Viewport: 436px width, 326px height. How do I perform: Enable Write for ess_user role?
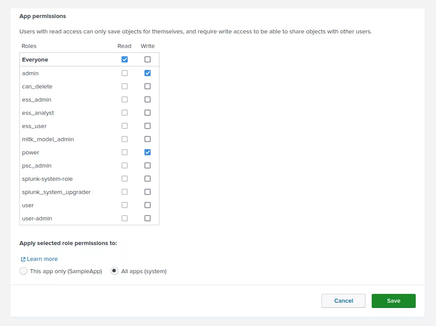148,126
